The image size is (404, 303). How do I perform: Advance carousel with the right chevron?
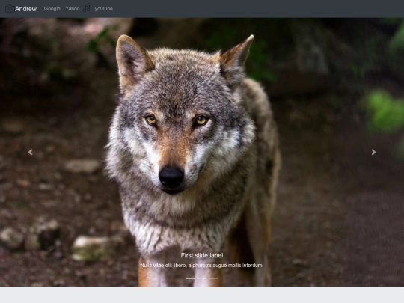tap(373, 152)
